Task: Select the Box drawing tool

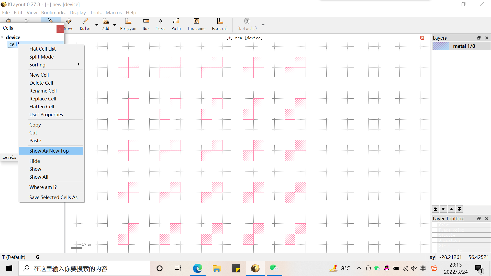Action: coord(146,24)
